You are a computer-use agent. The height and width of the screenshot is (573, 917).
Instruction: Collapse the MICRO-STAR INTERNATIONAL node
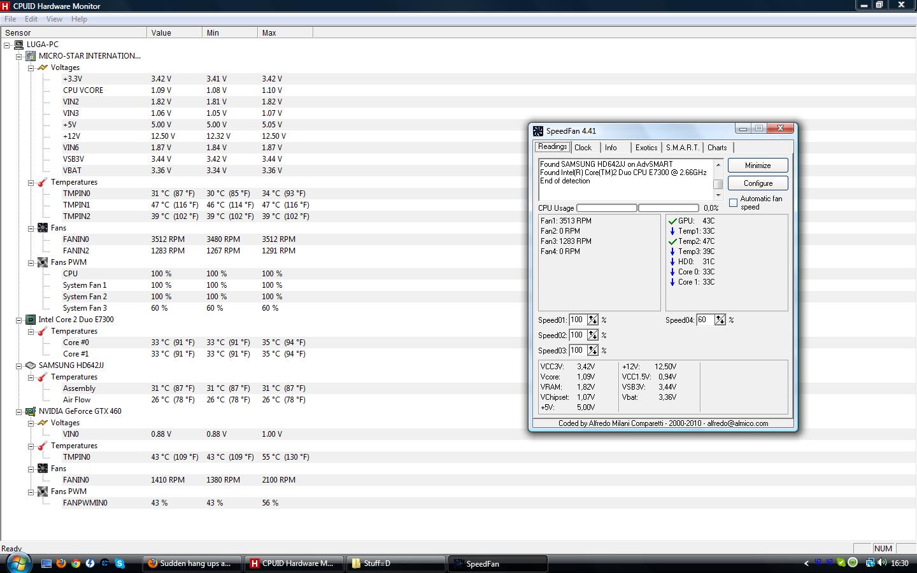point(19,56)
